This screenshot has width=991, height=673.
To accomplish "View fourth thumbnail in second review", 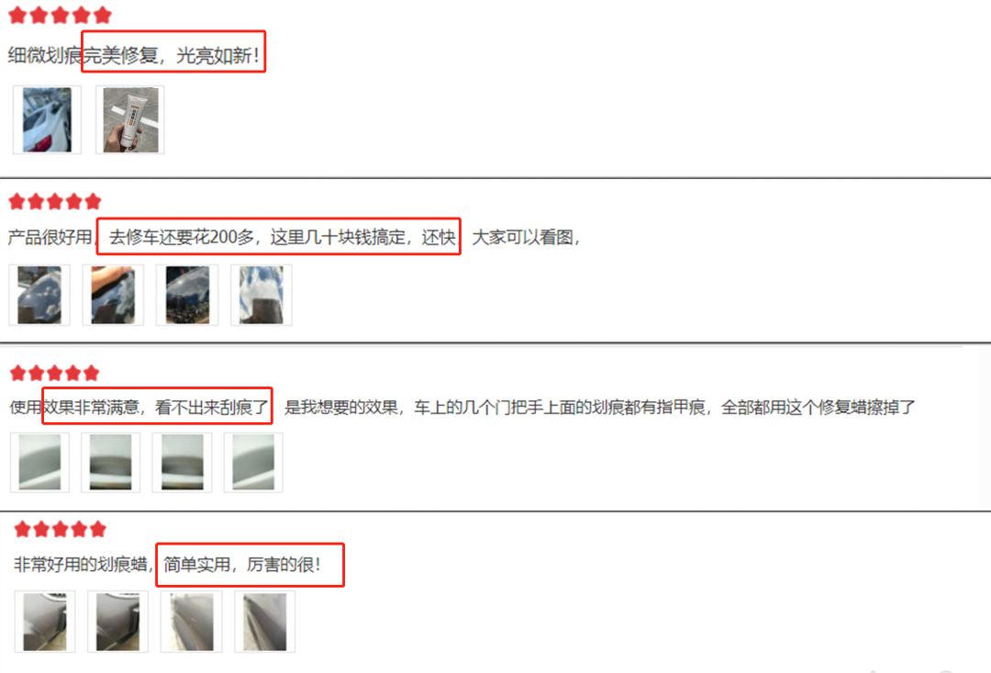I will [261, 295].
